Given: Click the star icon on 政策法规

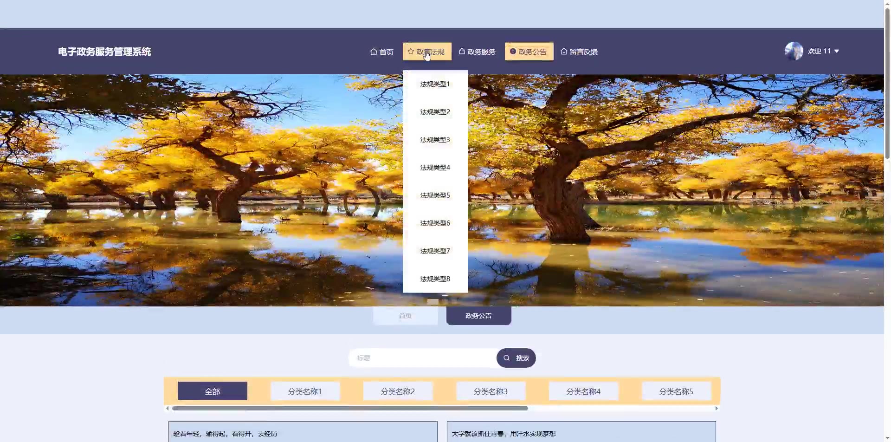Looking at the screenshot, I should (411, 52).
